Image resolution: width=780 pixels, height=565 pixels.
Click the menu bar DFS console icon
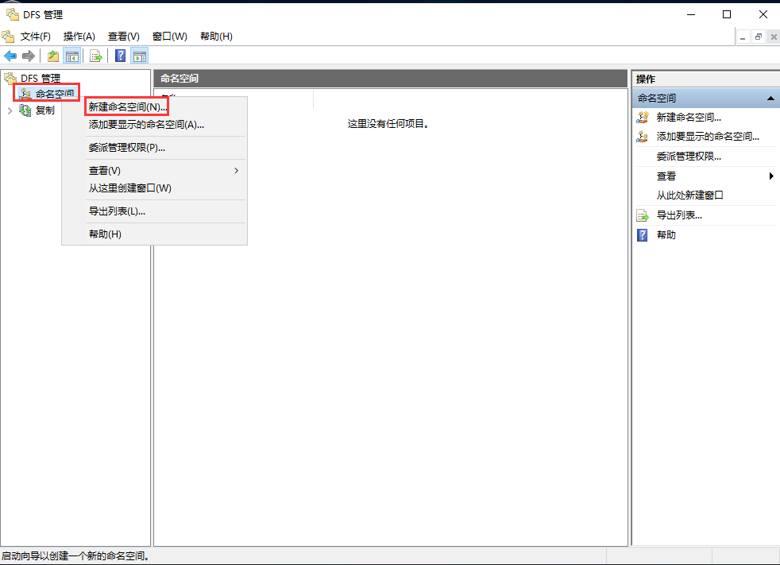point(9,37)
